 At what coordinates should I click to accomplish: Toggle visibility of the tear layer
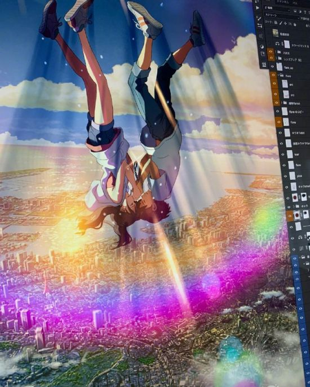[x=283, y=154]
